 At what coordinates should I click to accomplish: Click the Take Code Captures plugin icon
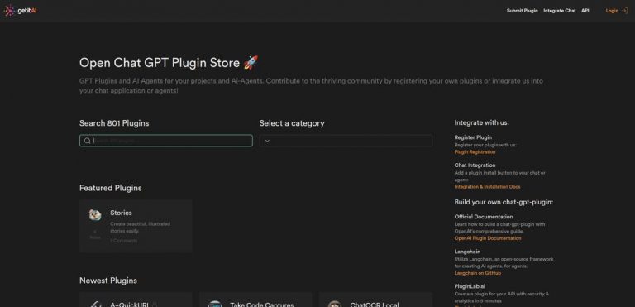(215, 304)
